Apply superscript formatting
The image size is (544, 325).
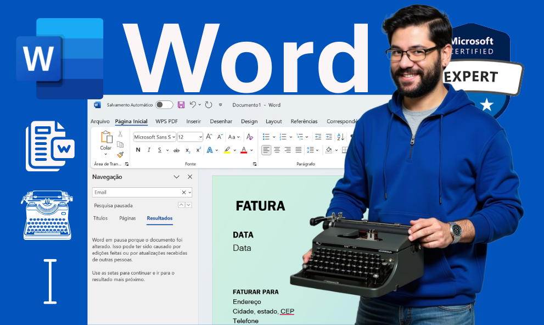pyautogui.click(x=199, y=150)
